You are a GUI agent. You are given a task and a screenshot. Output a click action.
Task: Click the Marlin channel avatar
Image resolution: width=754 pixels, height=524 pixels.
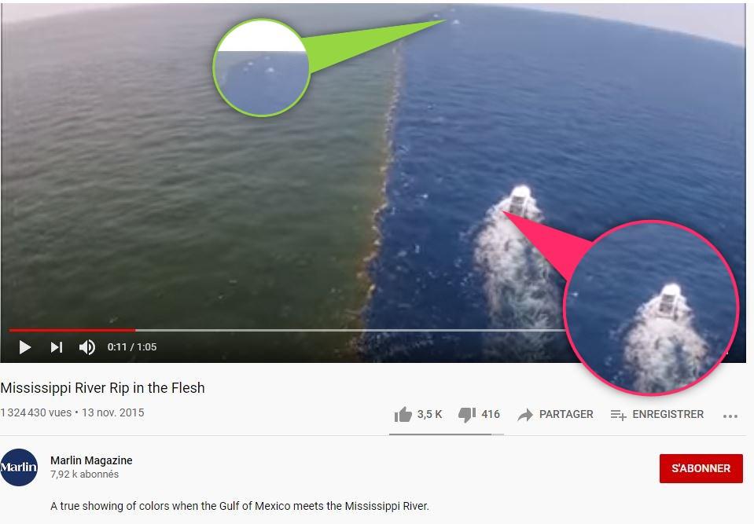click(x=19, y=467)
